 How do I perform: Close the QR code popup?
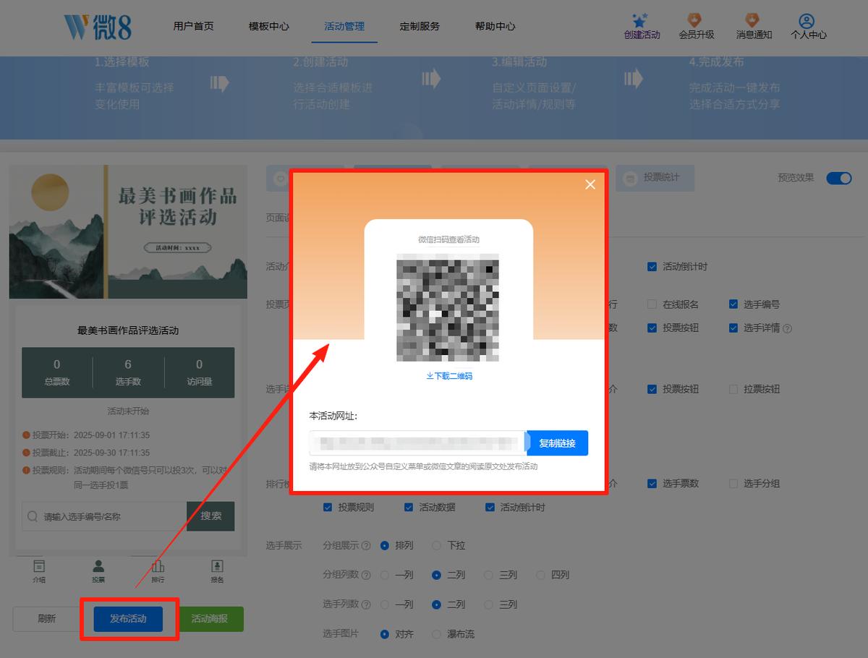tap(590, 184)
